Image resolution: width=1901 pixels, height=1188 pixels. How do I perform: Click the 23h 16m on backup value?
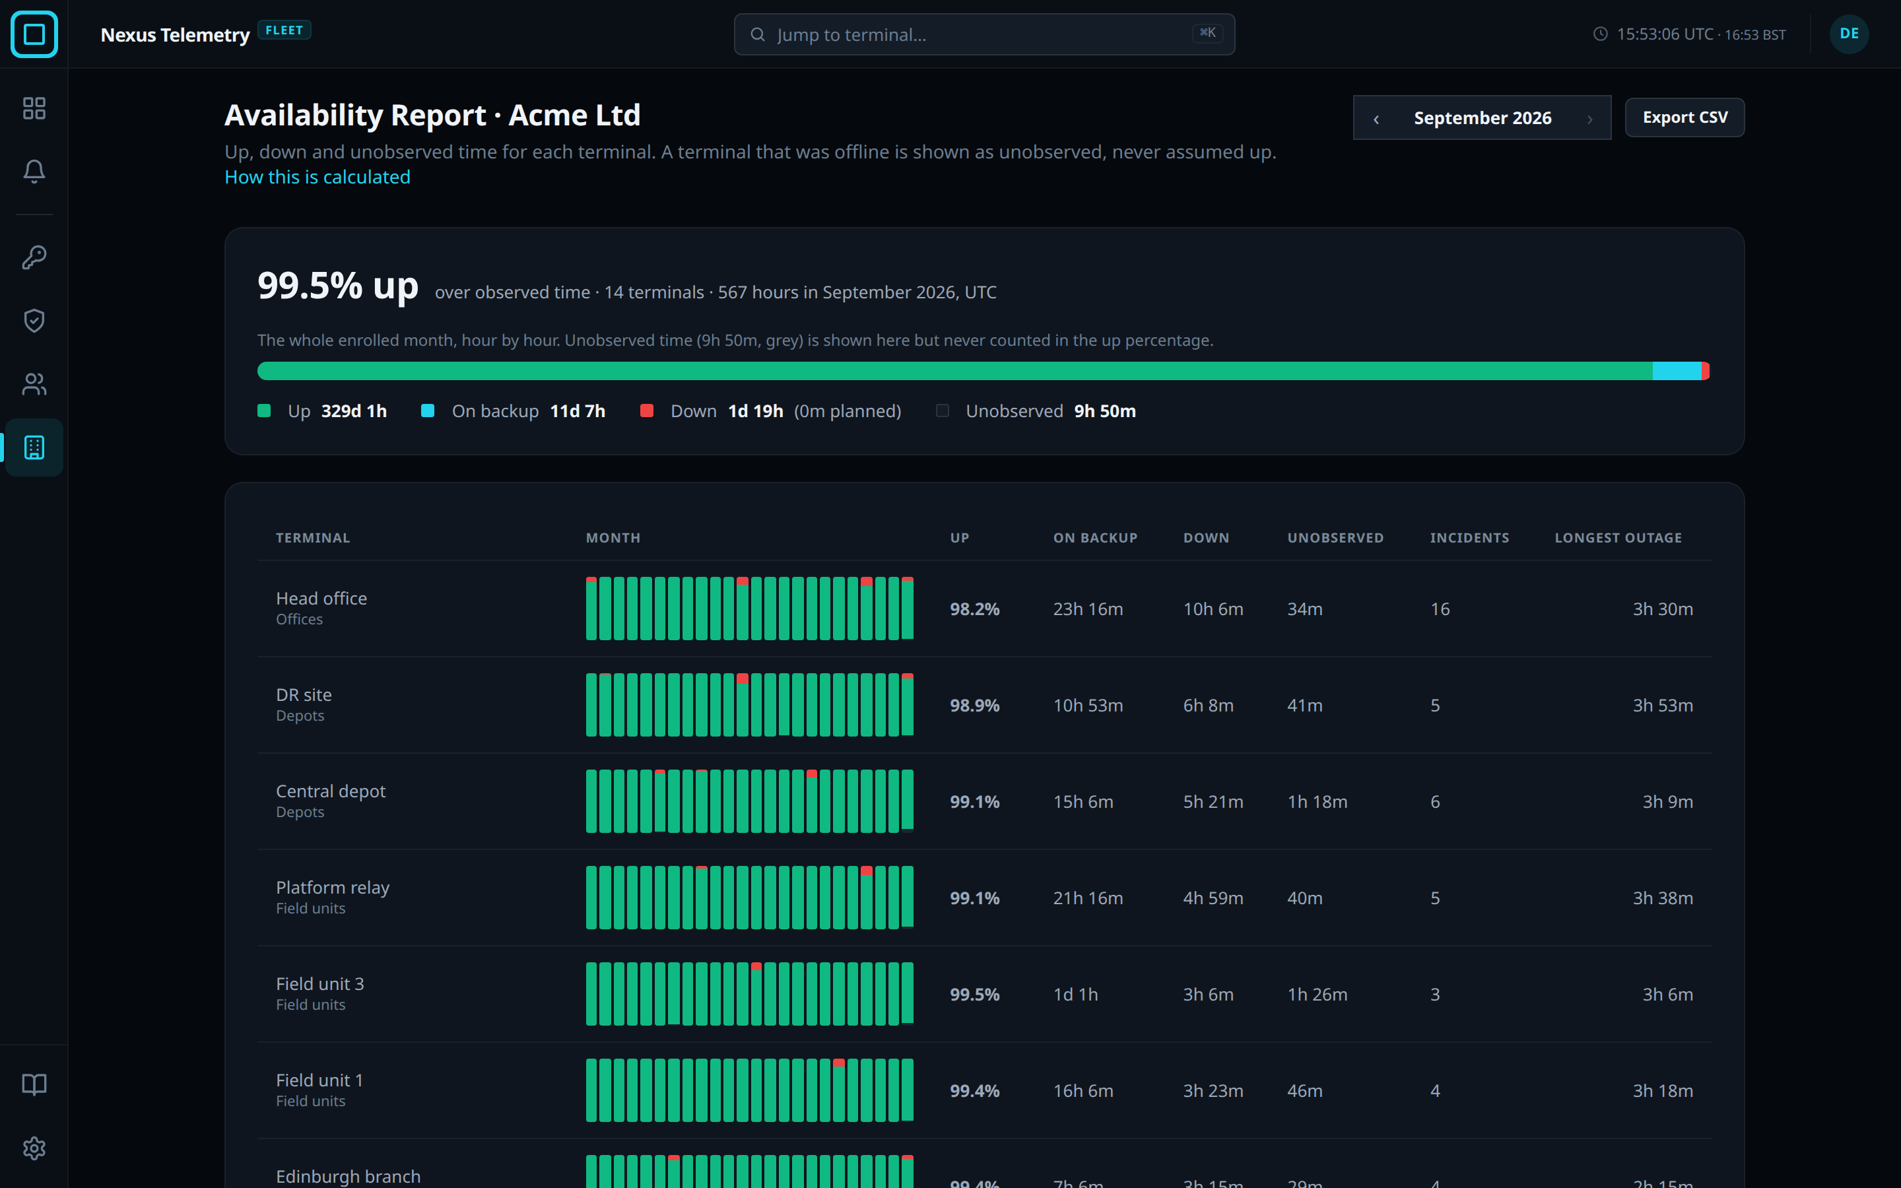pos(1088,609)
